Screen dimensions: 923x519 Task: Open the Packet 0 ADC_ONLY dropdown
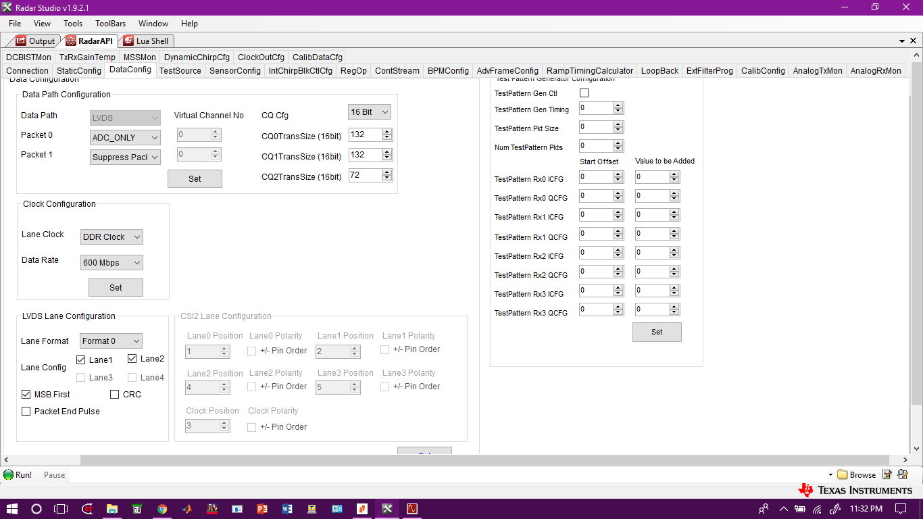126,137
